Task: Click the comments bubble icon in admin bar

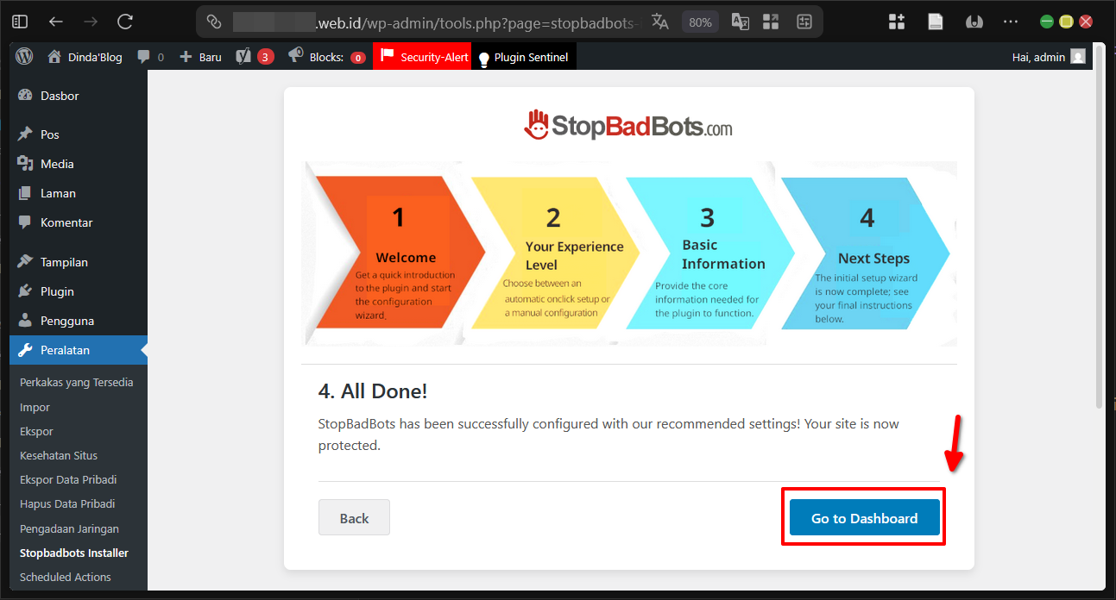Action: point(142,56)
